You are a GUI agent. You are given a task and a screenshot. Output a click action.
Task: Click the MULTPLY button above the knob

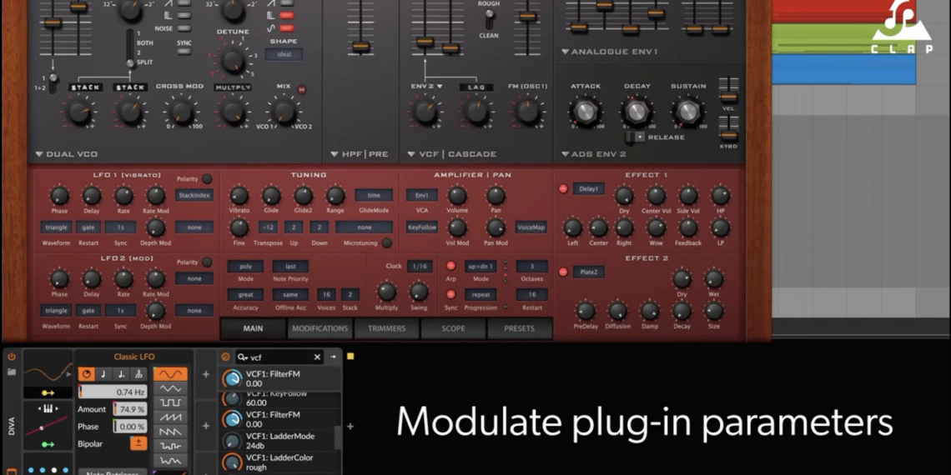[233, 87]
